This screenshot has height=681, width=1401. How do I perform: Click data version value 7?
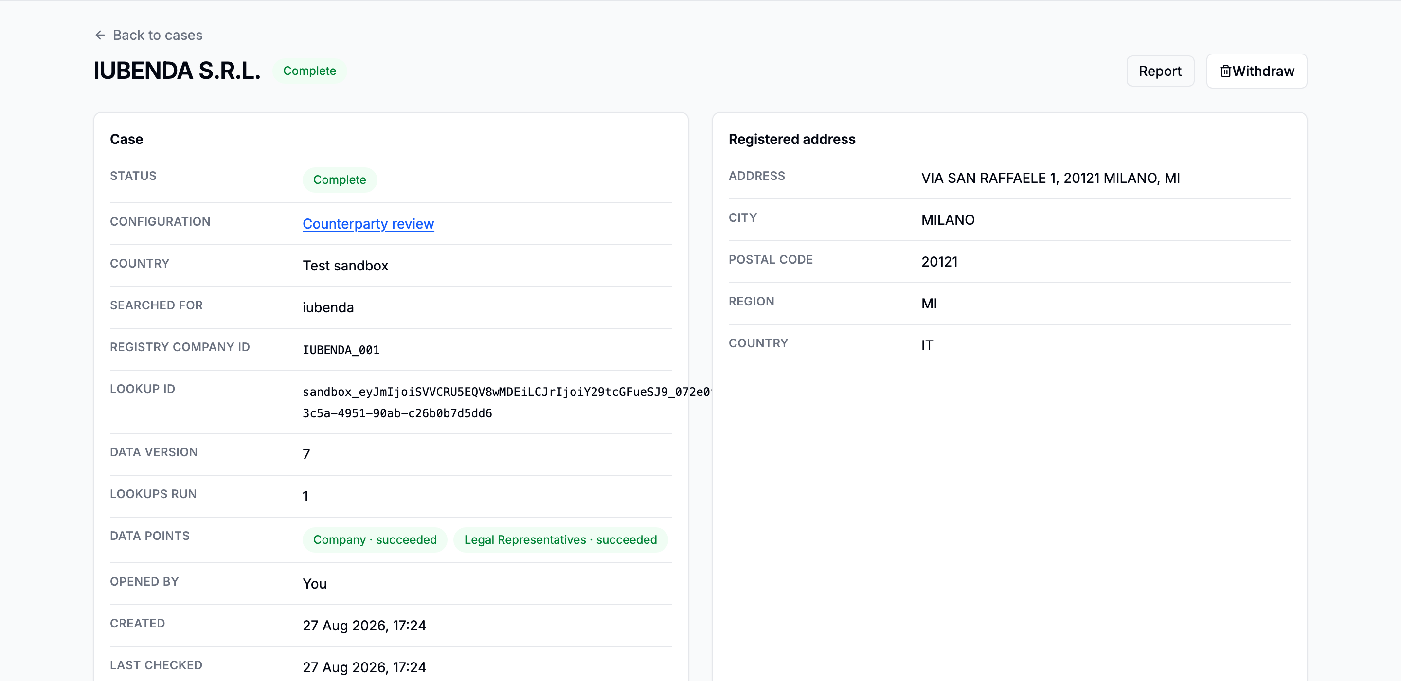pyautogui.click(x=306, y=455)
